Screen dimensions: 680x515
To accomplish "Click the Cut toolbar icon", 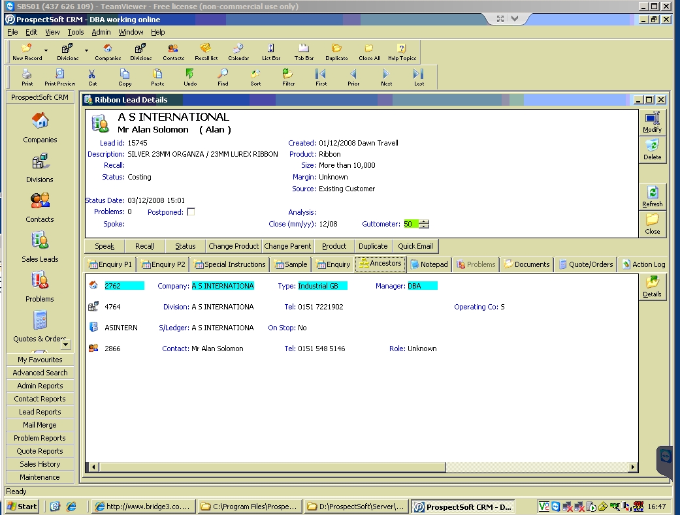I will click(92, 77).
